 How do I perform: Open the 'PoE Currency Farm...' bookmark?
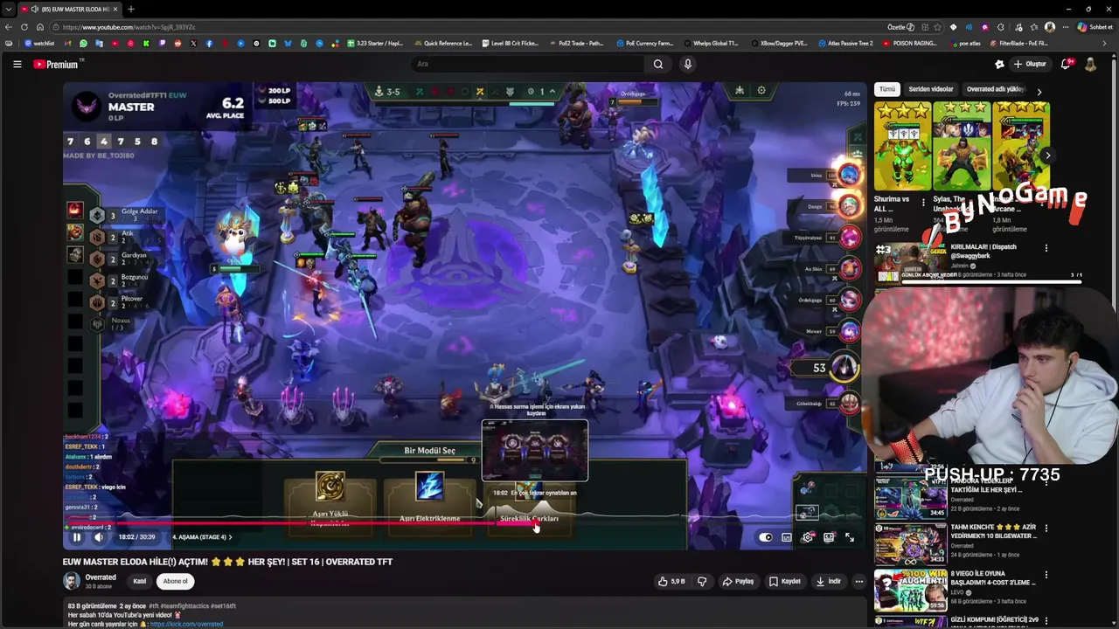pyautogui.click(x=643, y=43)
